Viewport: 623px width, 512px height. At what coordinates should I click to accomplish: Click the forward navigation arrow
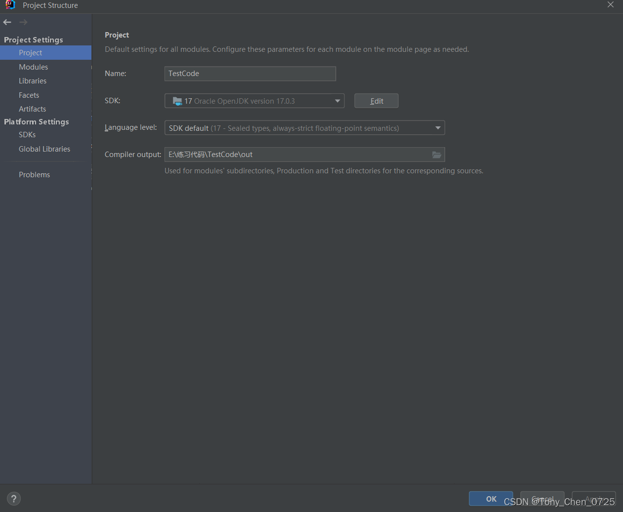[x=23, y=22]
